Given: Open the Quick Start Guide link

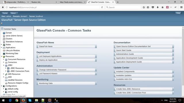Looking at the screenshot, I should click(144, 50).
